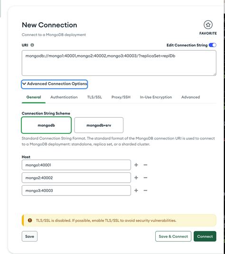Add a host after mongo3:40003
The height and width of the screenshot is (254, 225).
(136, 190)
